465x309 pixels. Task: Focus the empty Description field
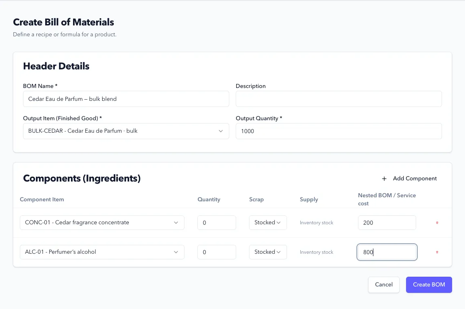point(339,99)
